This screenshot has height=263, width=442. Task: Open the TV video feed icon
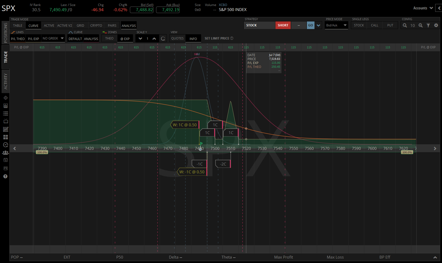pyautogui.click(x=5, y=121)
